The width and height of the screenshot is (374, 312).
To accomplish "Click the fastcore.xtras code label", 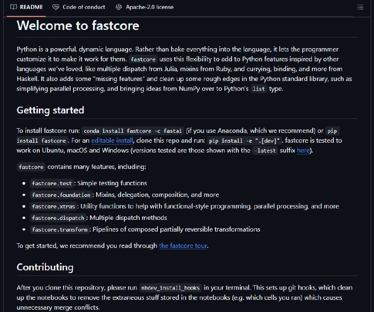I will [54, 206].
